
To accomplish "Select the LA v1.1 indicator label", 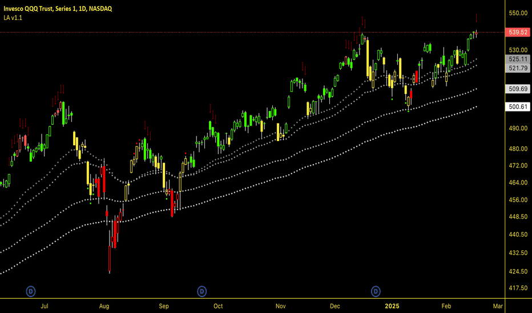I will (x=13, y=18).
